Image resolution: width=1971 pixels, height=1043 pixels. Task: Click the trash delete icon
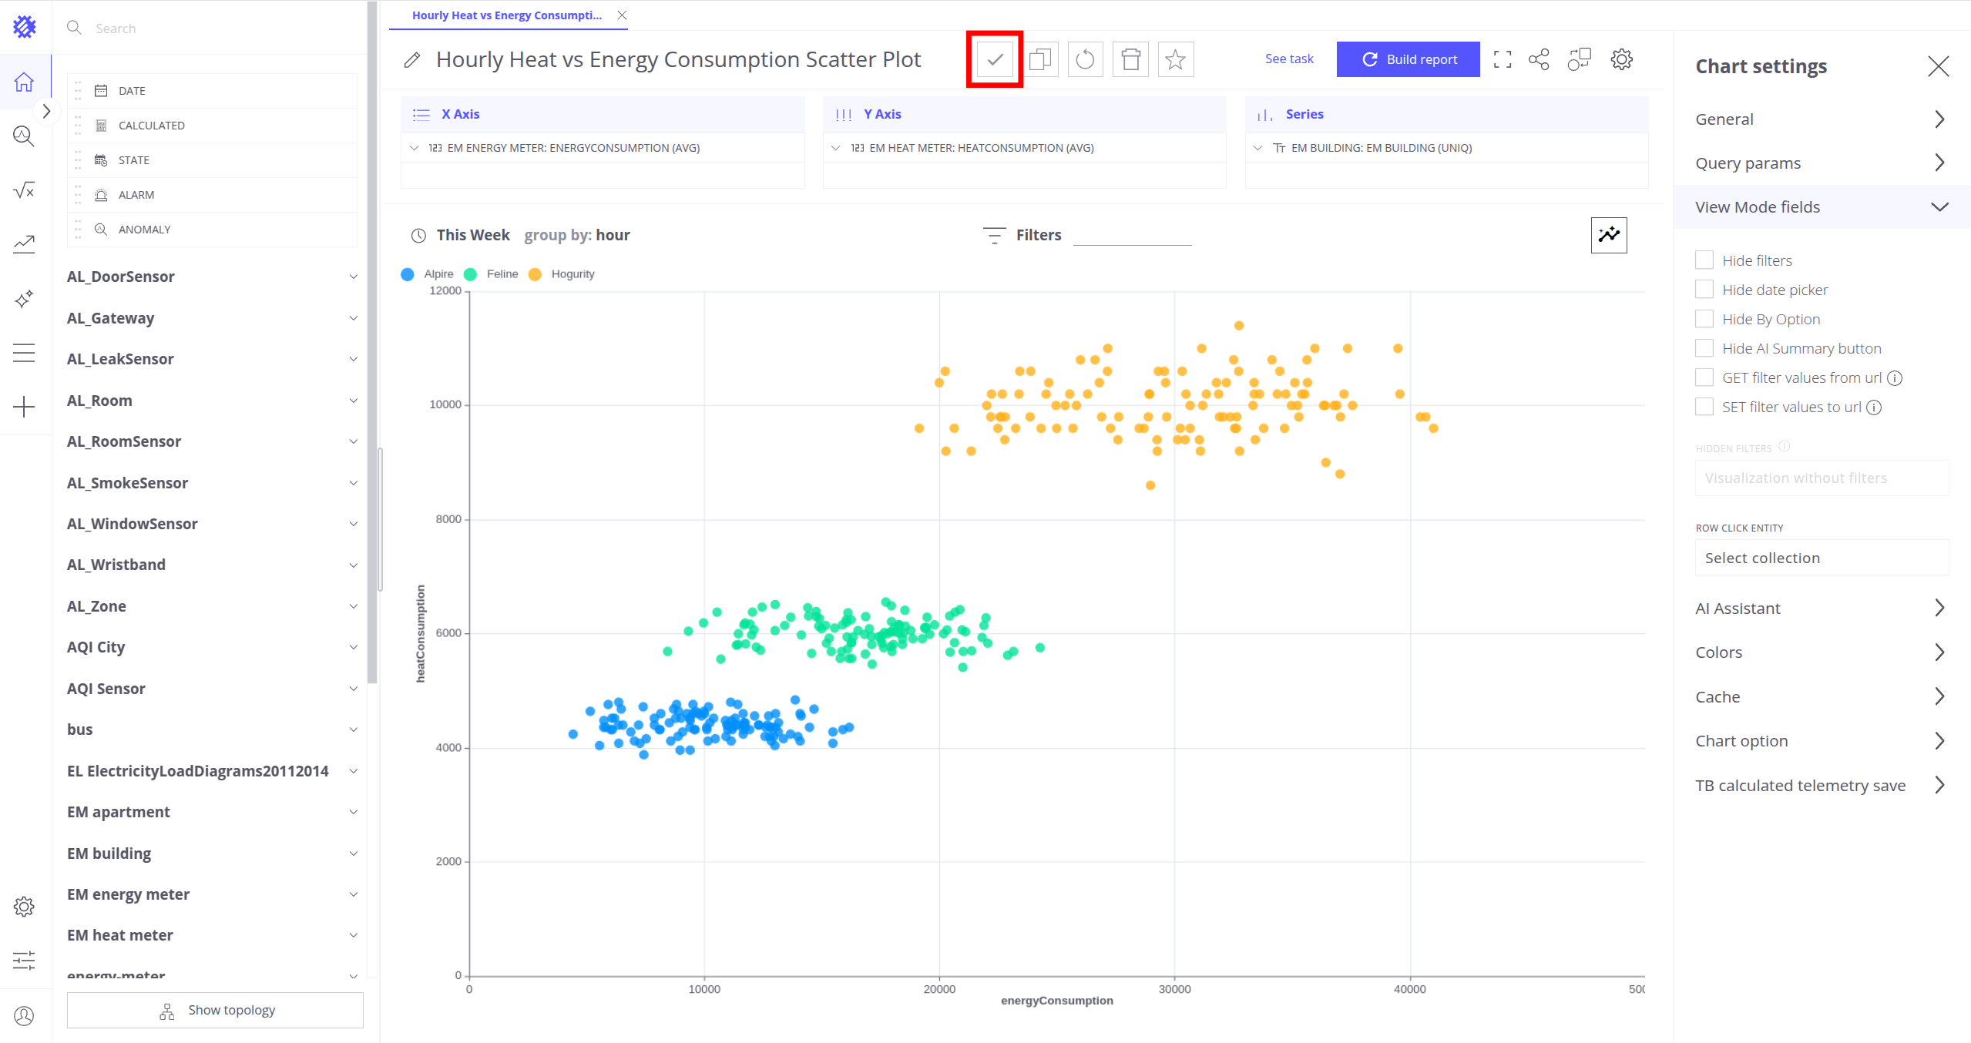tap(1130, 59)
